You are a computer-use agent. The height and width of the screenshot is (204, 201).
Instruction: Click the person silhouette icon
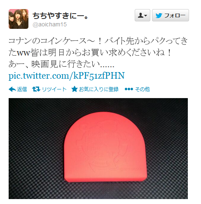140,15
